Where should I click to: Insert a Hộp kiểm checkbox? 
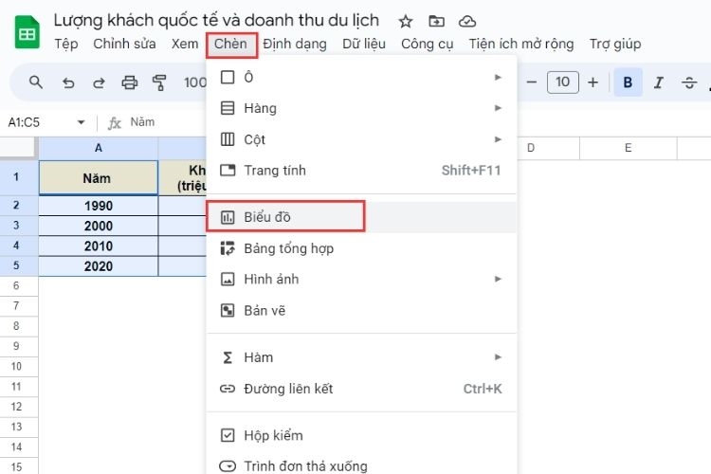pos(361,435)
